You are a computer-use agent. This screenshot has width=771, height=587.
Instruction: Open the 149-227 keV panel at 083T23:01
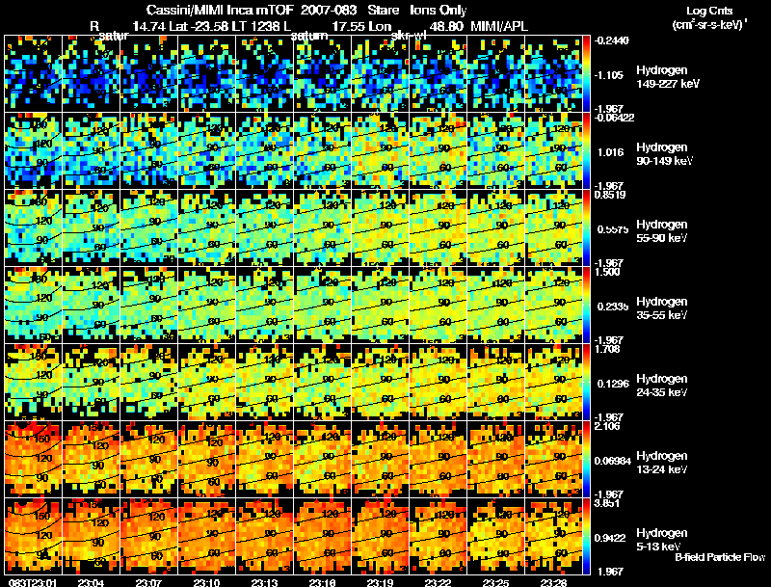[x=33, y=73]
